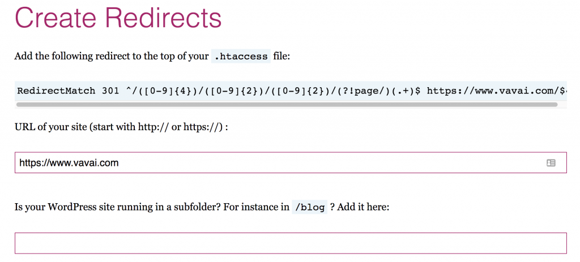The width and height of the screenshot is (580, 262).
Task: Click the autofill contact card icon
Action: click(551, 163)
